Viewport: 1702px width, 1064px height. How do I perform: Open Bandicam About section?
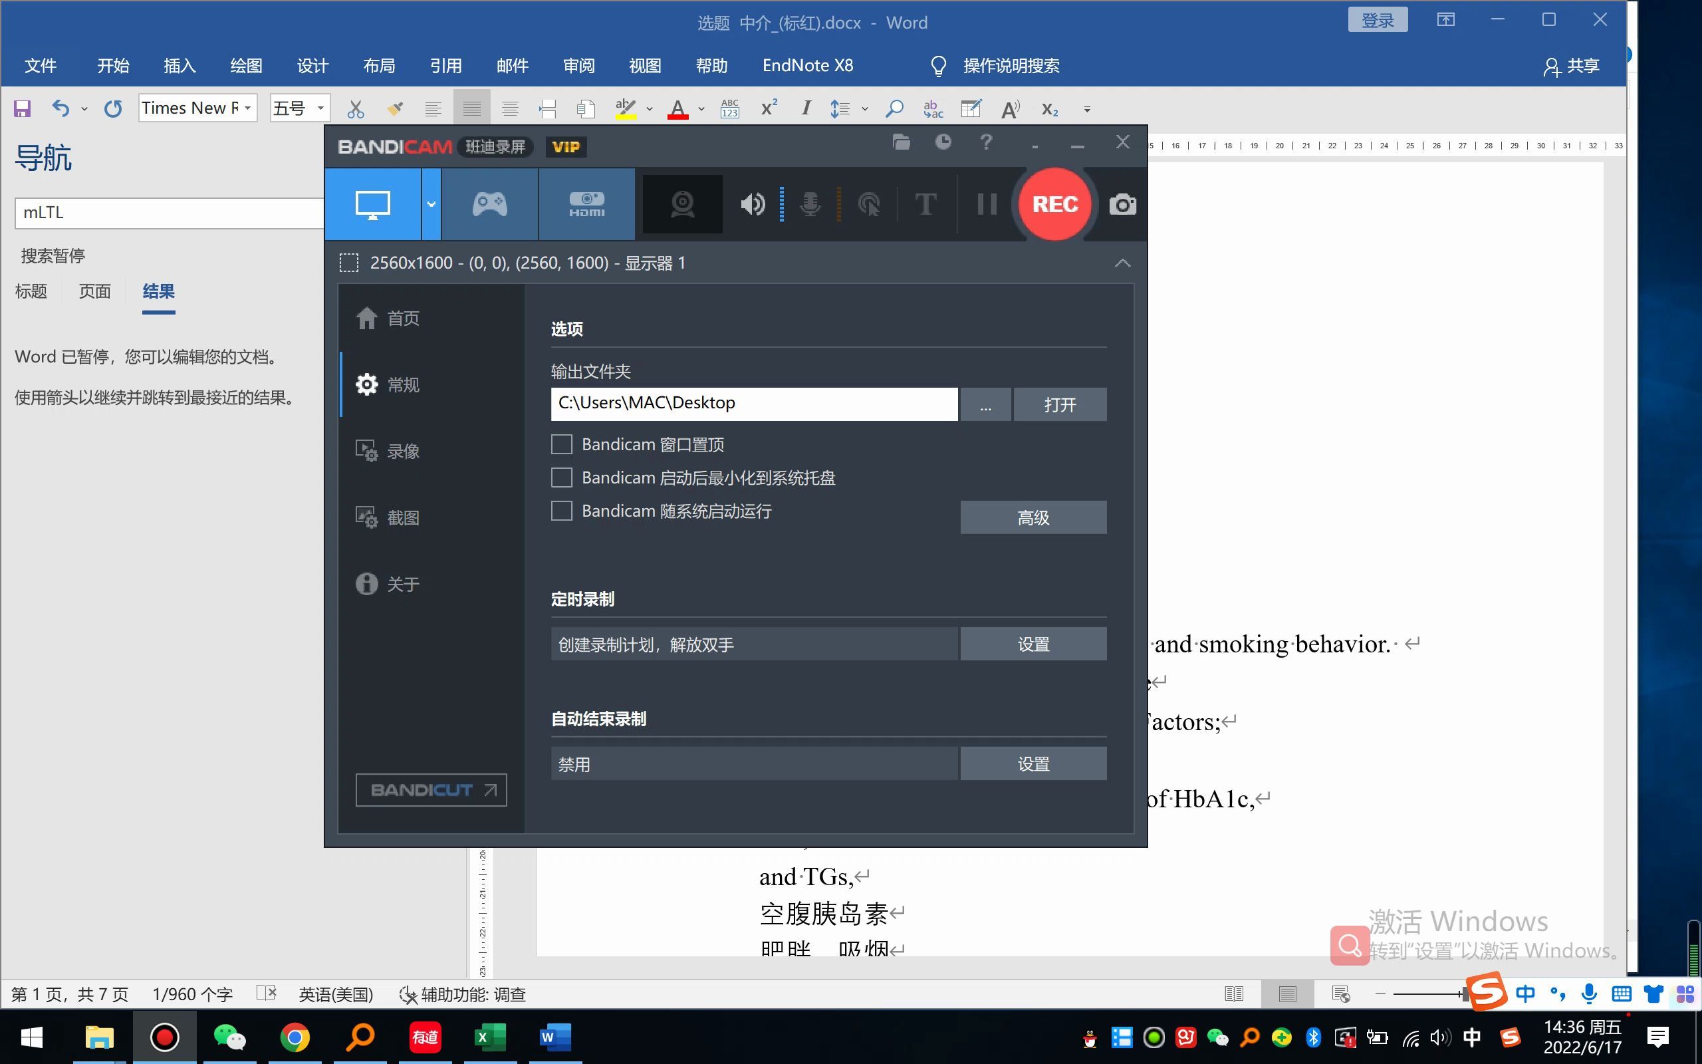pyautogui.click(x=388, y=583)
